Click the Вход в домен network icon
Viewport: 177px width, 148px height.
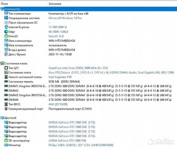[6, 50]
